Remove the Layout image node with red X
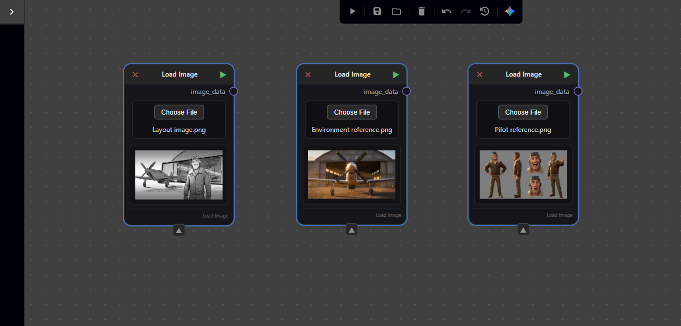Viewport: 681px width, 326px height. (135, 75)
